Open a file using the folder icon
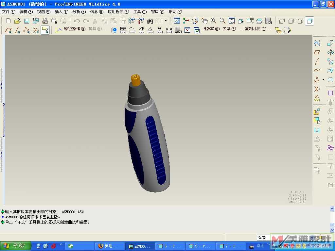Screen dimensions: 335x251 coord(17,21)
